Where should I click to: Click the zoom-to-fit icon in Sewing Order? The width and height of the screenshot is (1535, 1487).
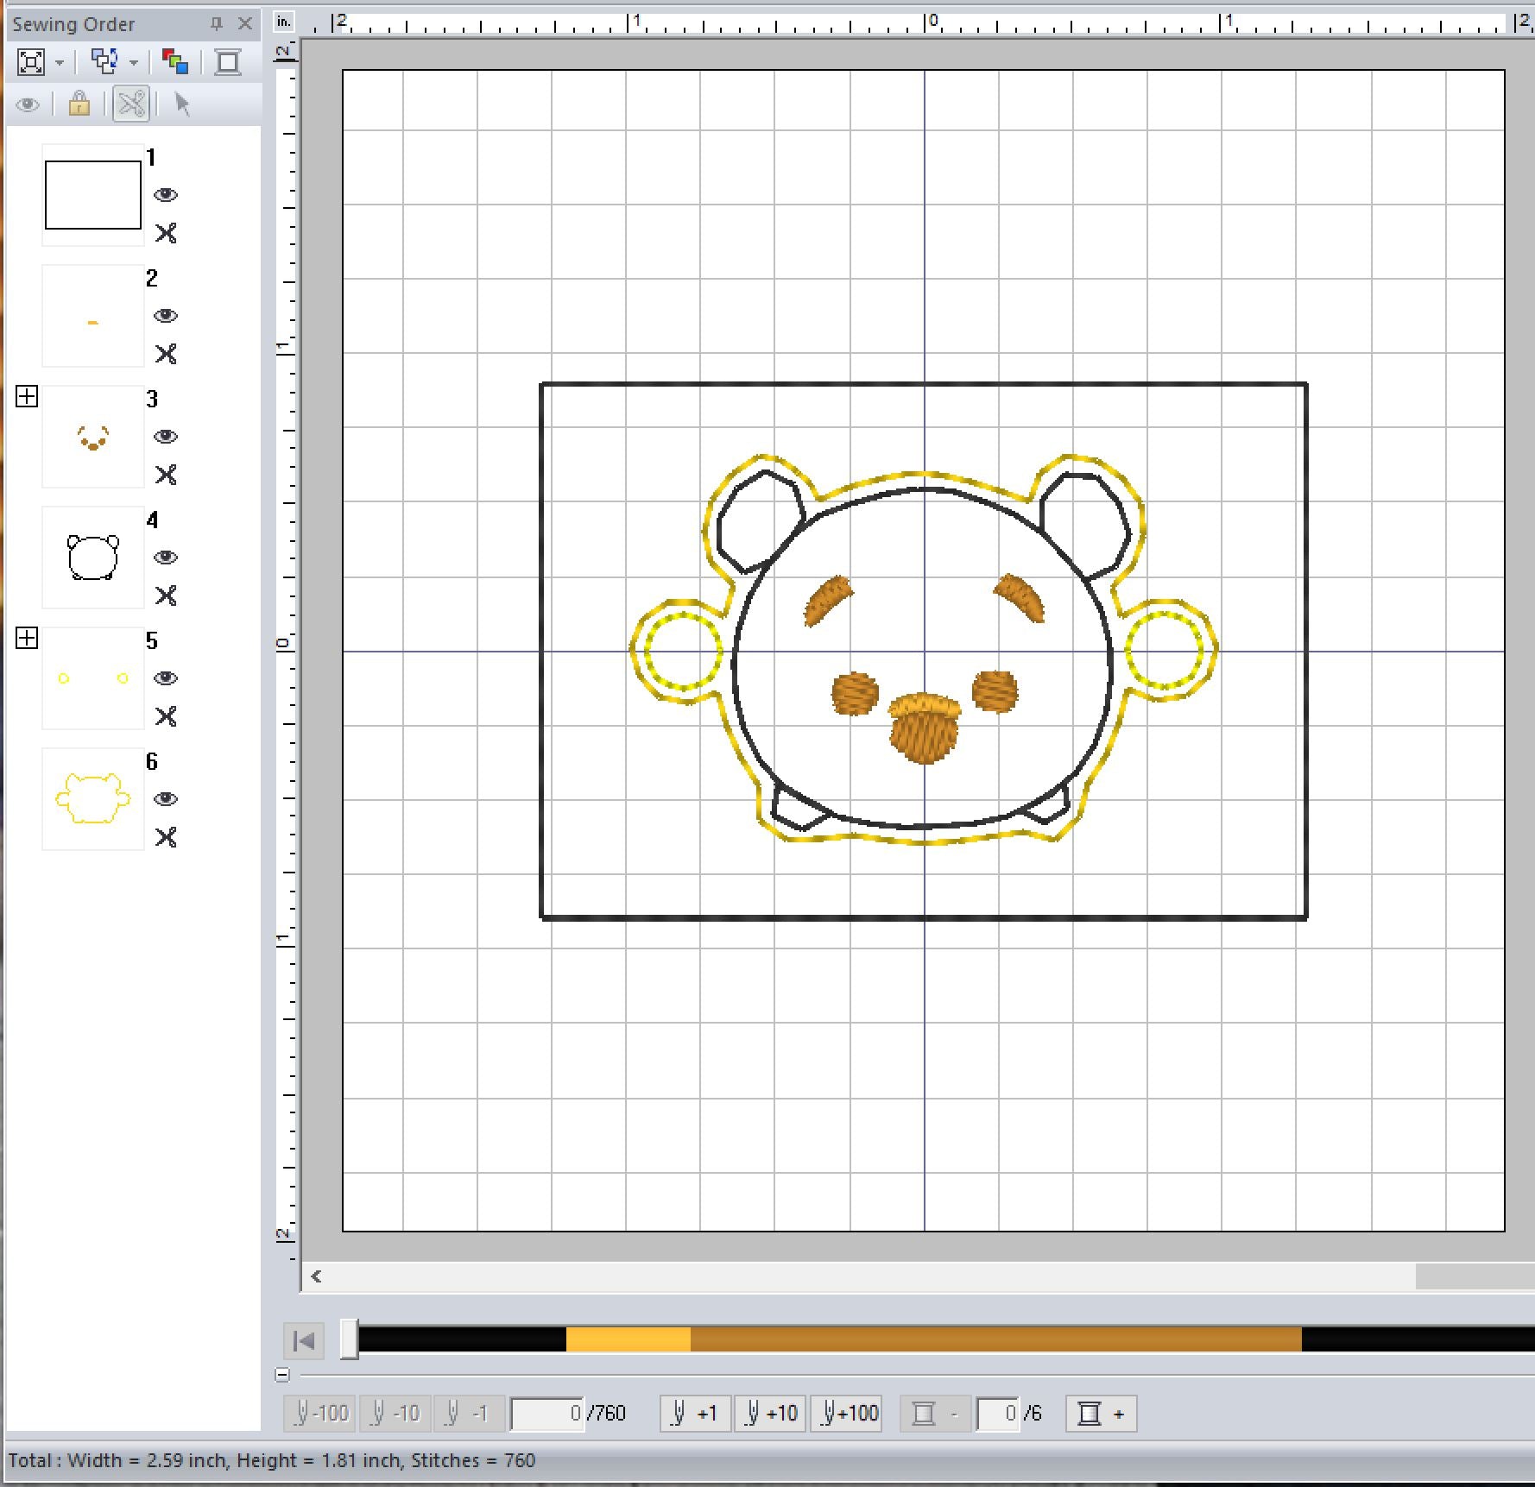(x=31, y=62)
